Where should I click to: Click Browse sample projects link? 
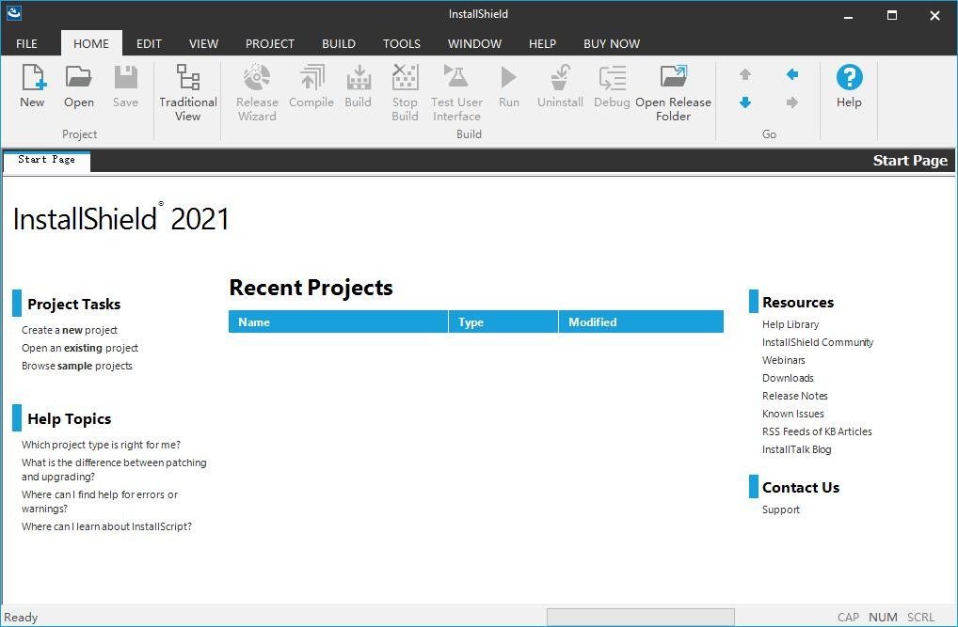77,366
